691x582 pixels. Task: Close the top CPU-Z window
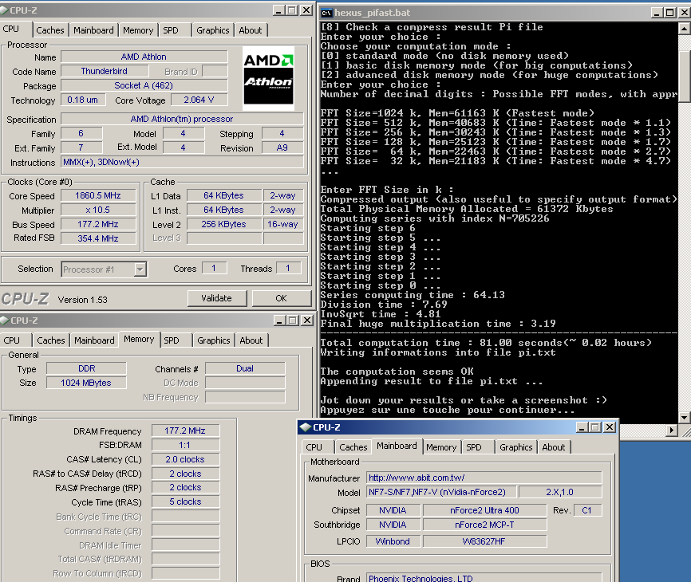click(306, 10)
